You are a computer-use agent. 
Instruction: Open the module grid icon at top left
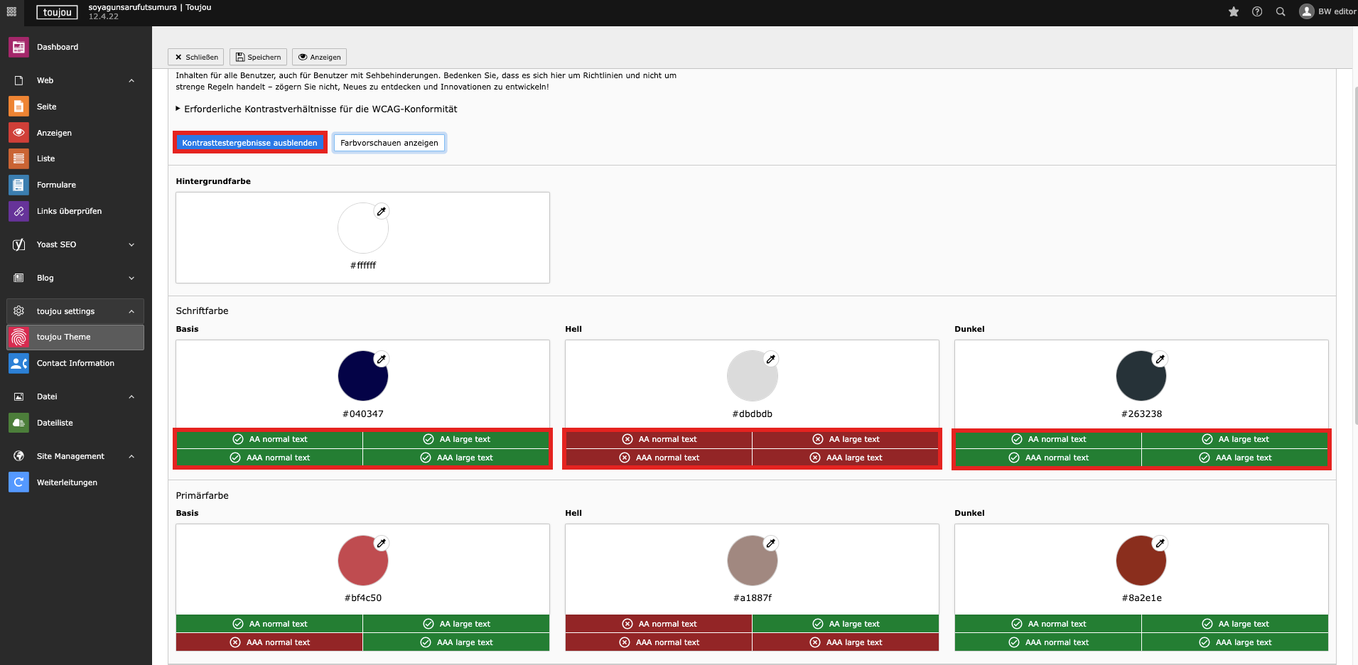click(x=11, y=11)
